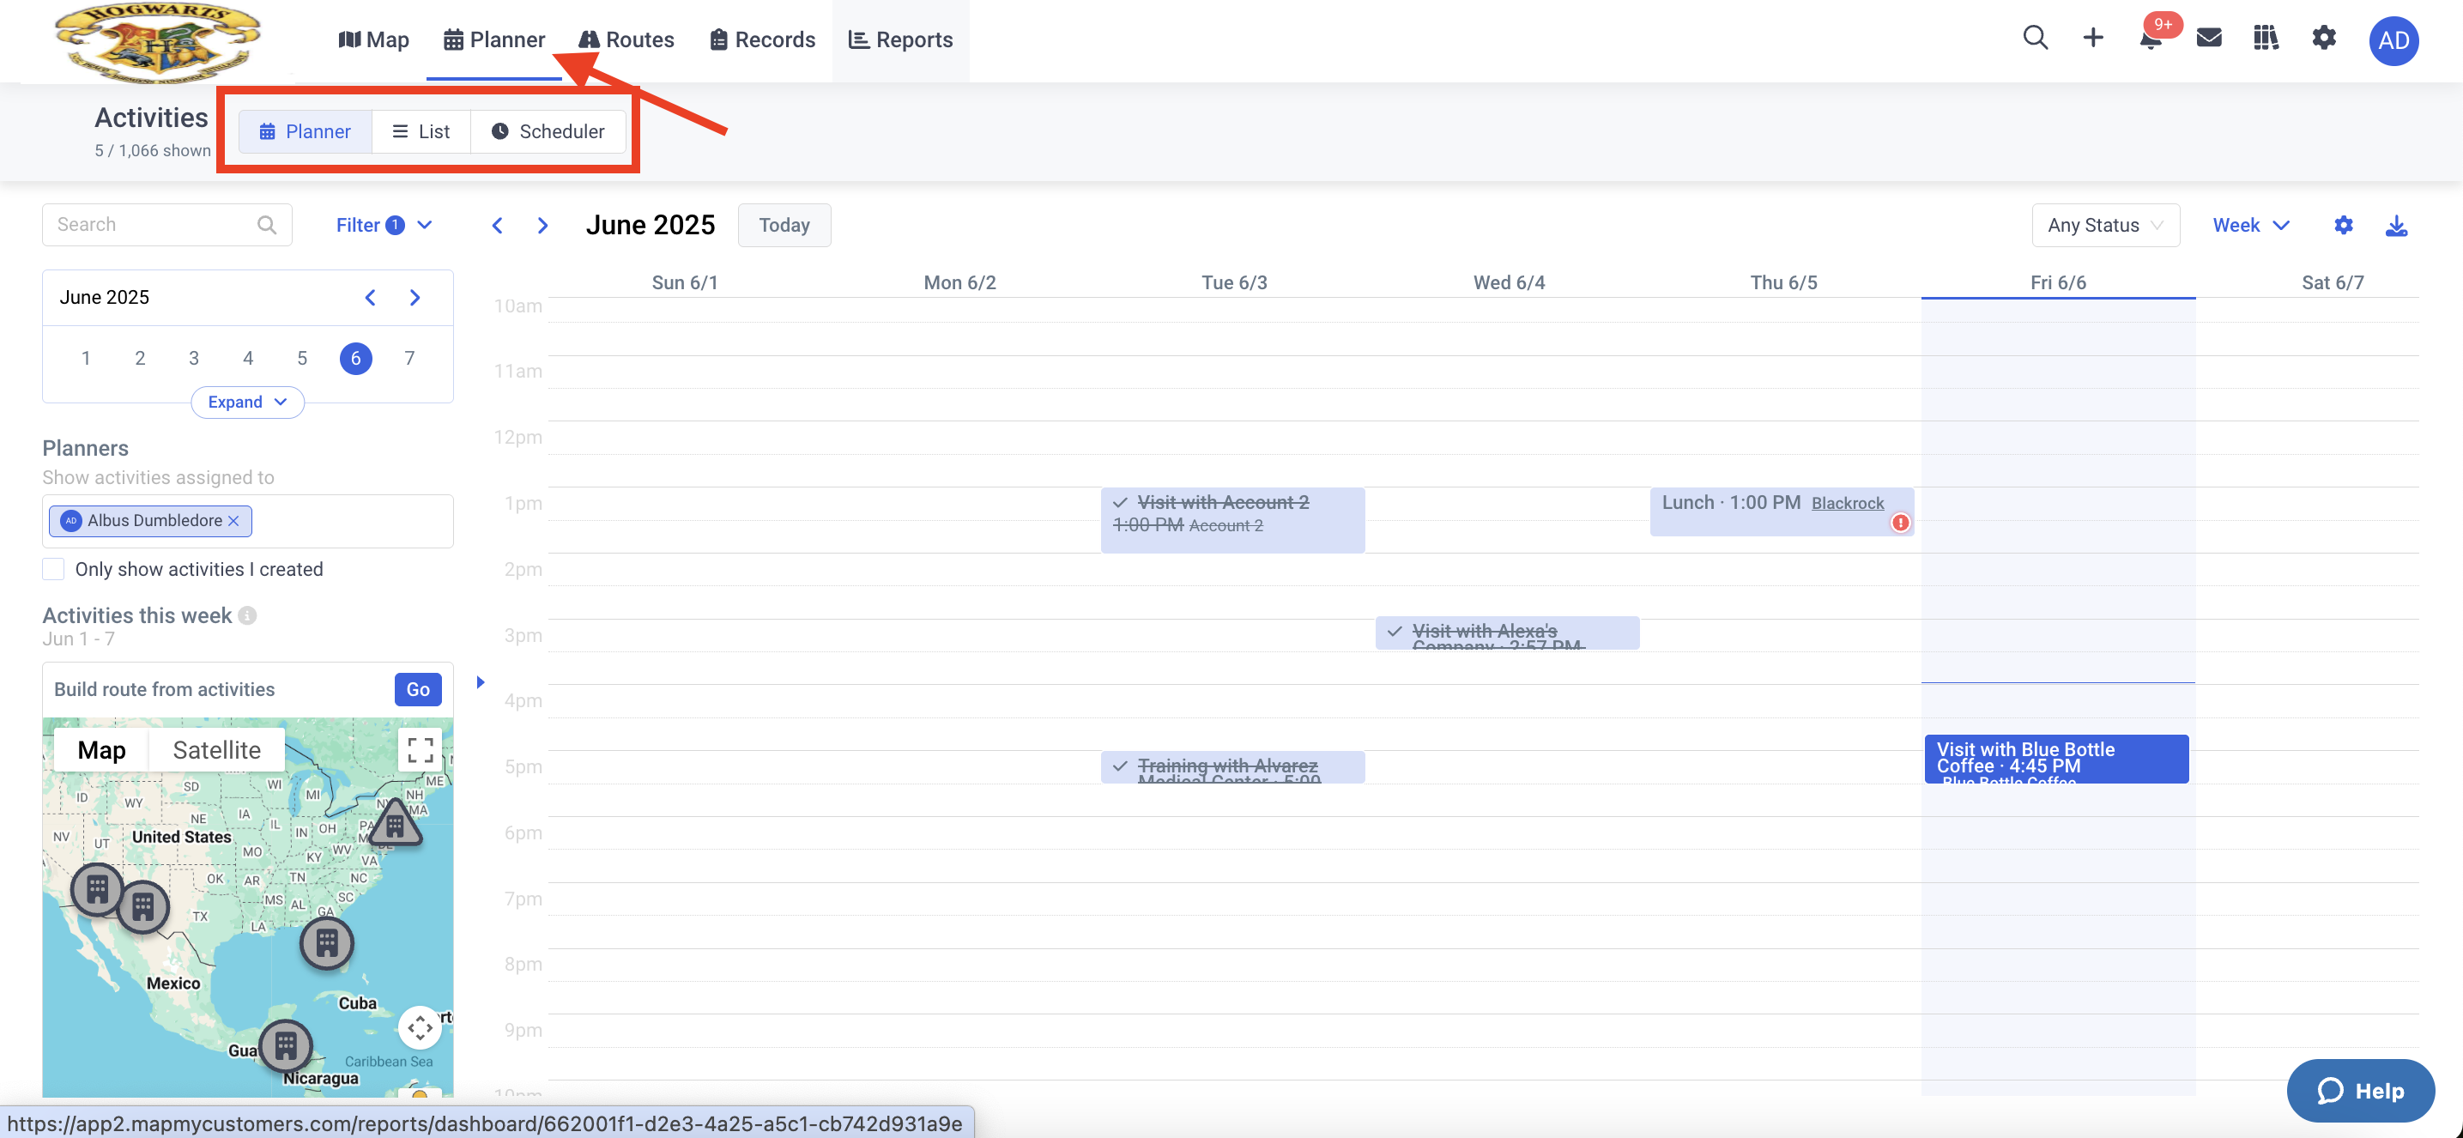The height and width of the screenshot is (1138, 2463).
Task: Open the global search magnifier icon
Action: pyautogui.click(x=2036, y=39)
